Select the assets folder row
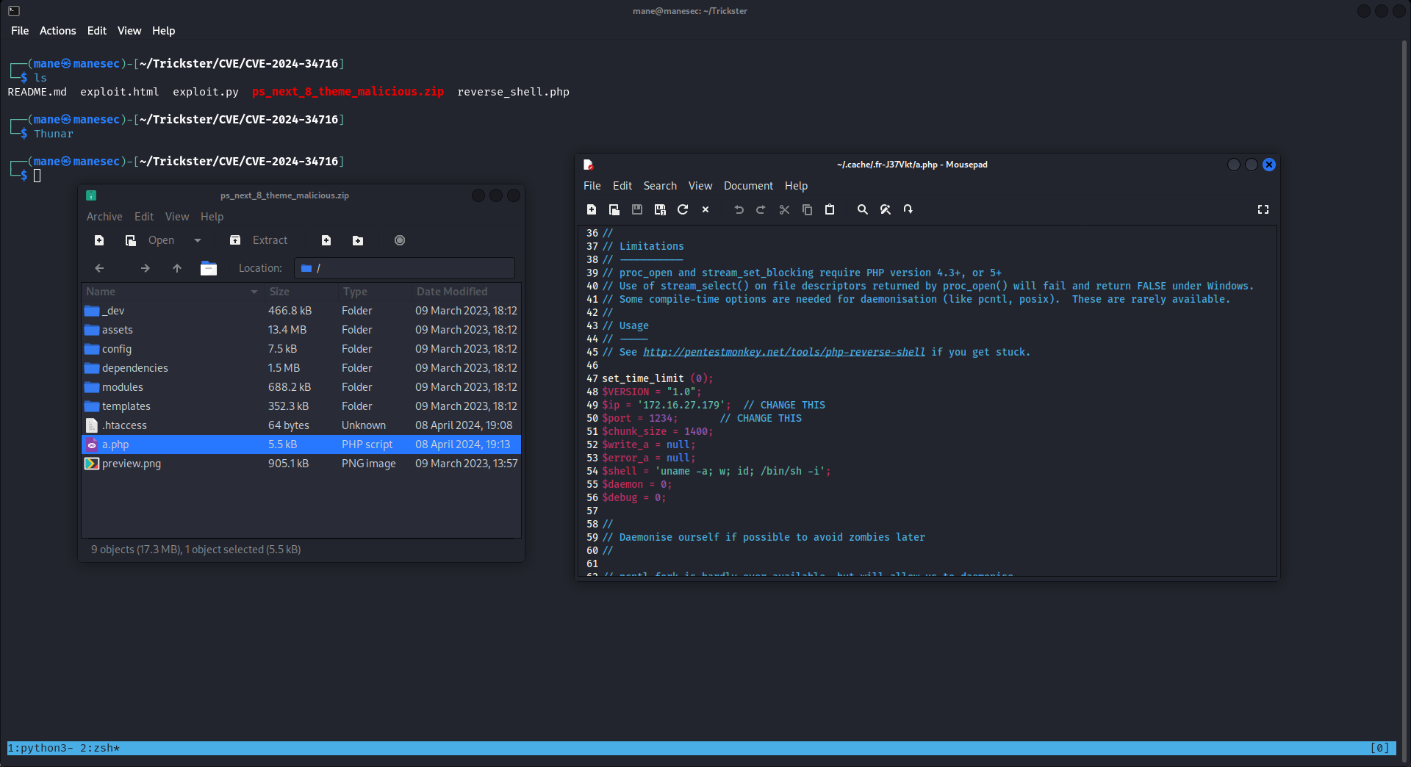1411x767 pixels. [301, 330]
